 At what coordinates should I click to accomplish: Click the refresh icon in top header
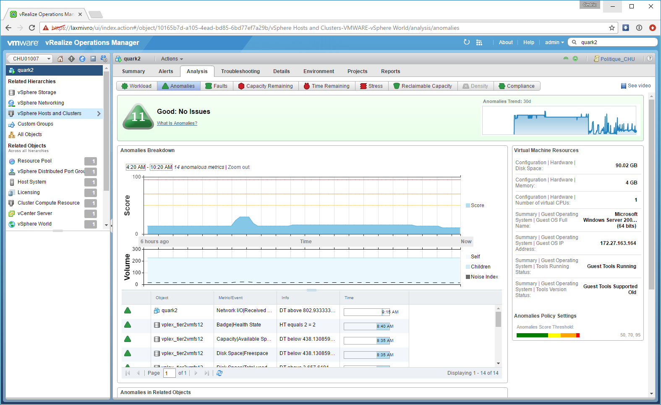[467, 42]
